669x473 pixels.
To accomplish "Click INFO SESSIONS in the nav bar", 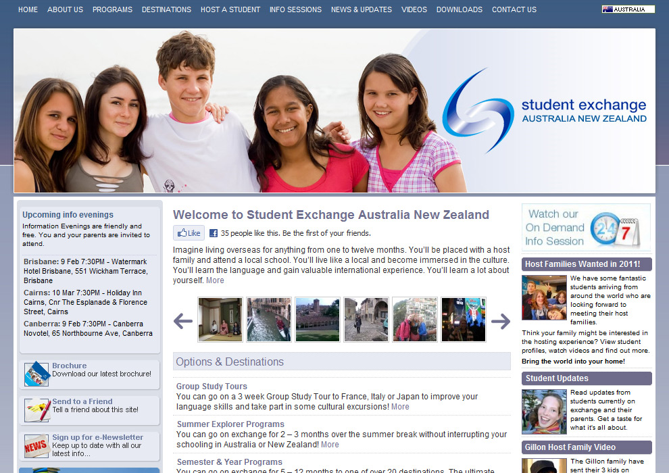I will pyautogui.click(x=295, y=9).
